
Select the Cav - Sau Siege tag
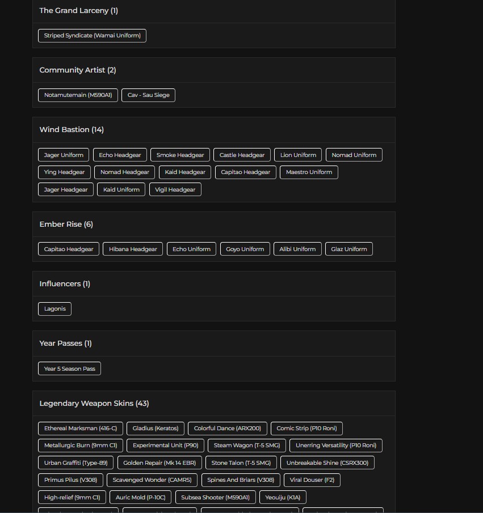click(x=149, y=95)
